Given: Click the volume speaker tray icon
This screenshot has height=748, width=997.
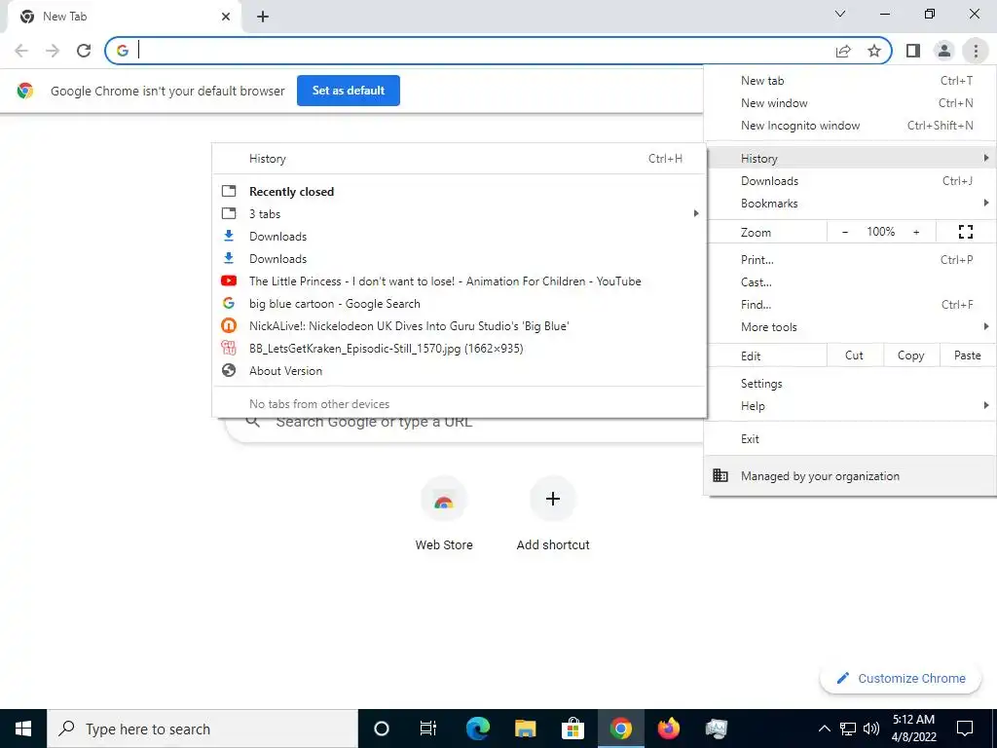Looking at the screenshot, I should tap(871, 729).
